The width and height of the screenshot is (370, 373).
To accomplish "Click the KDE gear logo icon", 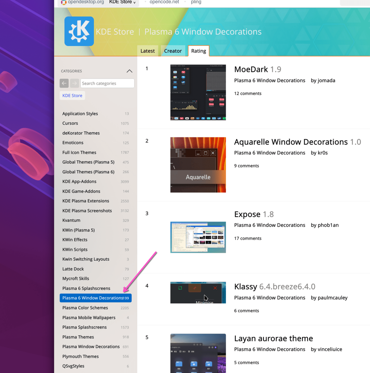I will pyautogui.click(x=79, y=31).
